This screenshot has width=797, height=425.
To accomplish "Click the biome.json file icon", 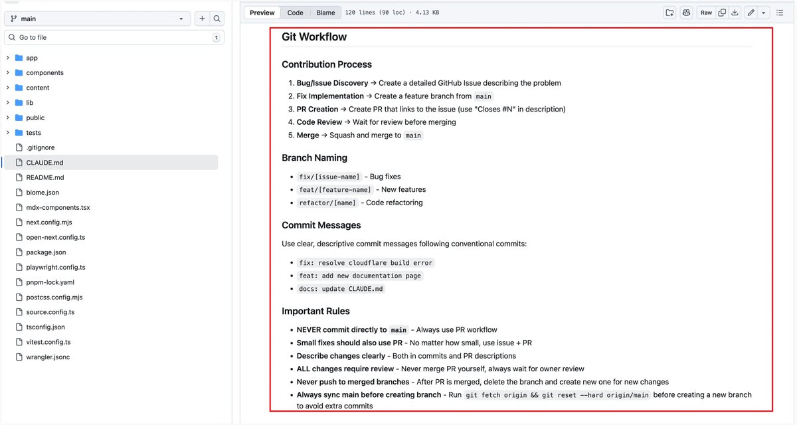I will click(19, 193).
